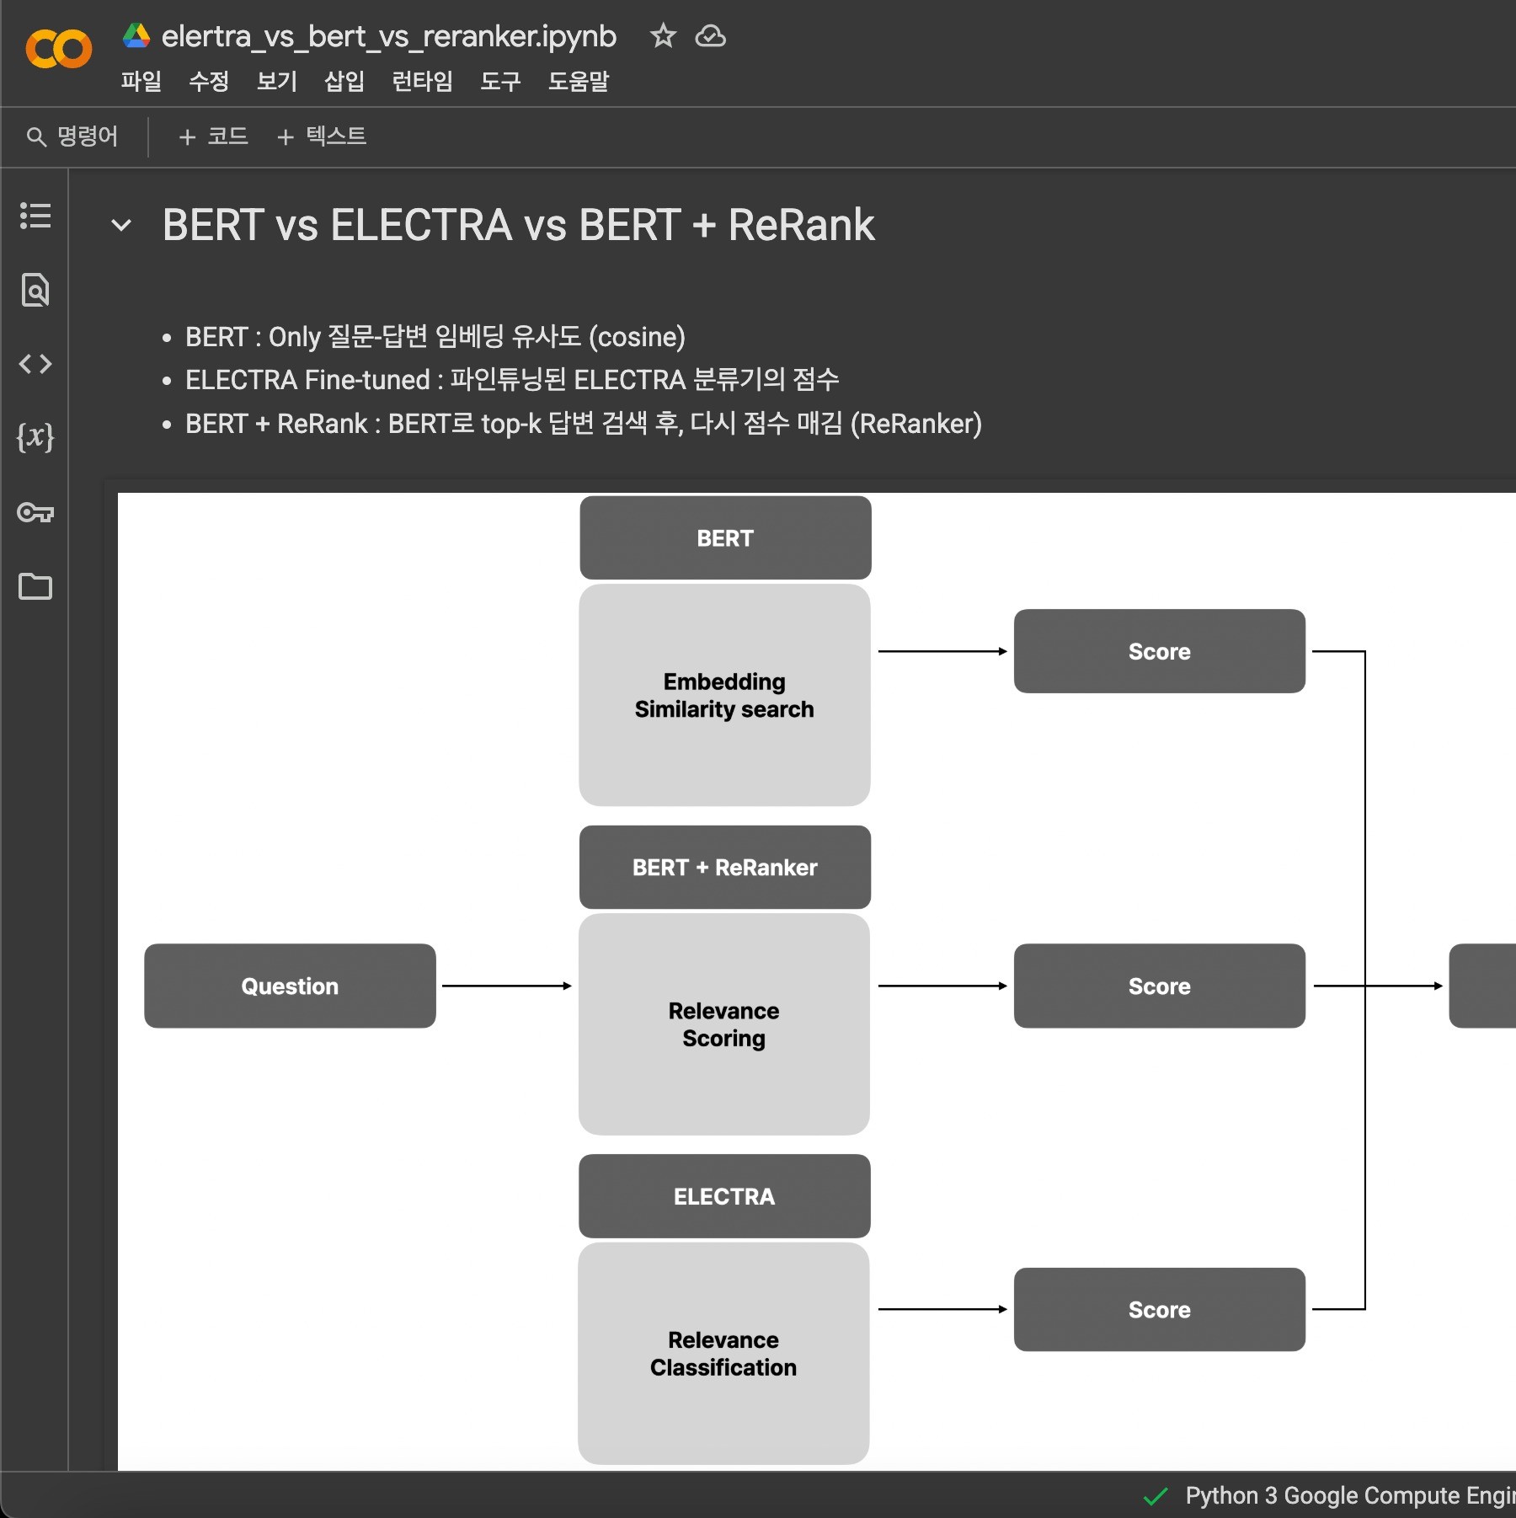Add a new text cell
Screen dimensions: 1516x1518
click(322, 136)
